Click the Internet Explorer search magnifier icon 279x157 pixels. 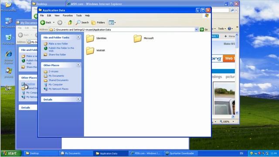[232, 10]
